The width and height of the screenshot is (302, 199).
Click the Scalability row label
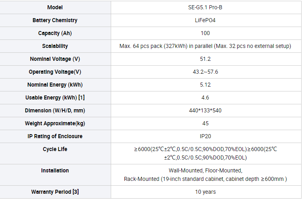(x=55, y=46)
